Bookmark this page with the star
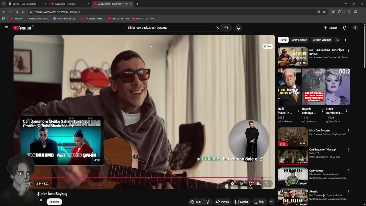366x206 pixels. coord(324,12)
